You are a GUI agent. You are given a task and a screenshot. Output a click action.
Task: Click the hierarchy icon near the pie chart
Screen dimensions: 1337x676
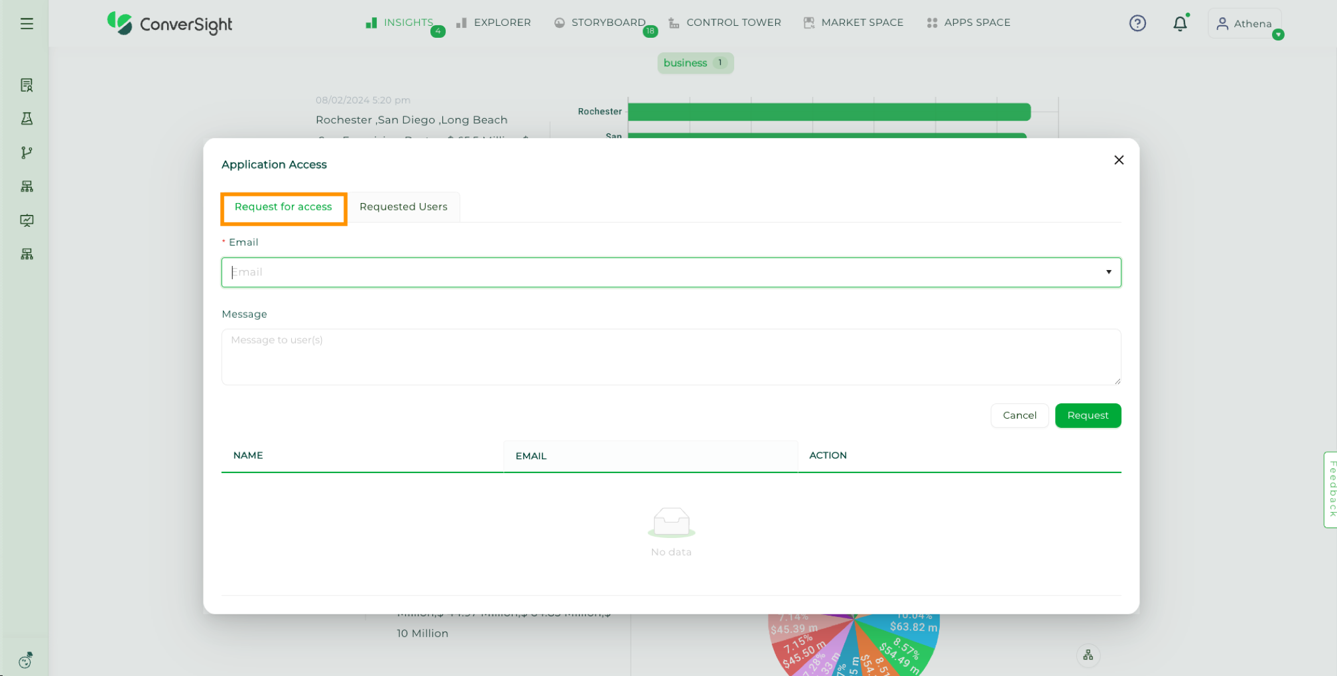[x=1088, y=655]
